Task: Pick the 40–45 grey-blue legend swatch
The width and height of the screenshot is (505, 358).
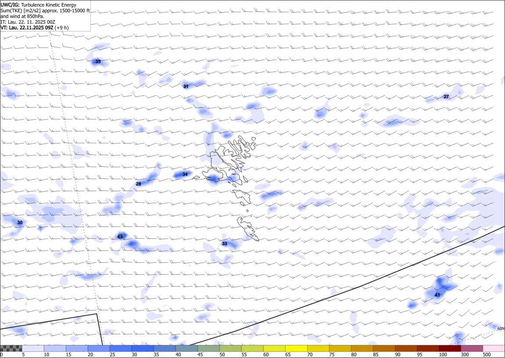Action: (x=187, y=348)
